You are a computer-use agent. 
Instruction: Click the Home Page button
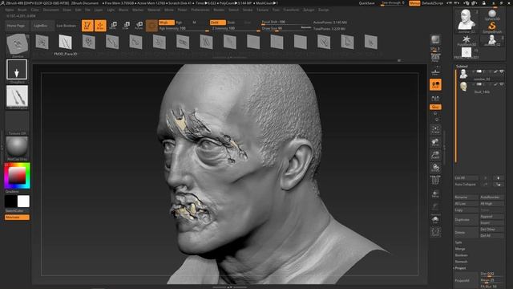coord(16,26)
